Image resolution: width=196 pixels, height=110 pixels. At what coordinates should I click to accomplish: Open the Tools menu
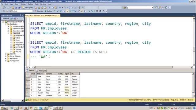(36, 4)
